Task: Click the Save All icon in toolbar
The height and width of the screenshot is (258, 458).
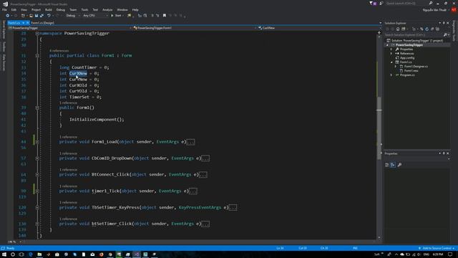Action: point(42,16)
